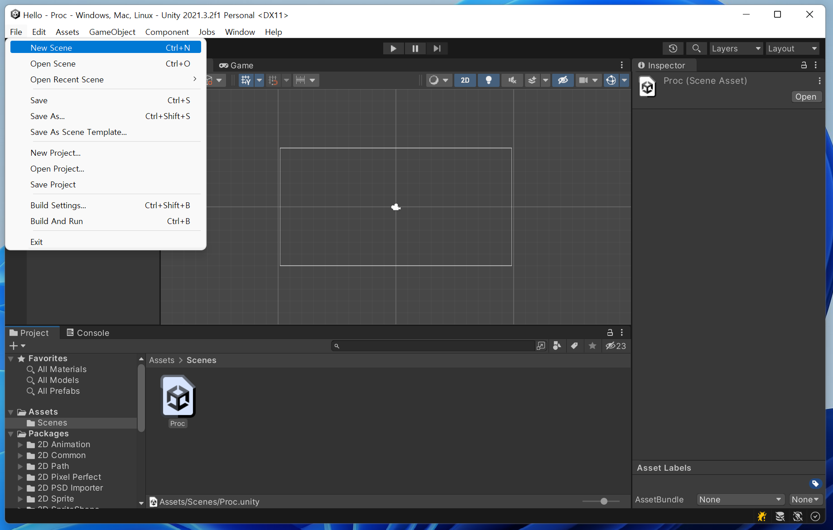
Task: Toggle the grid-and-snap increment icon
Action: click(x=273, y=80)
